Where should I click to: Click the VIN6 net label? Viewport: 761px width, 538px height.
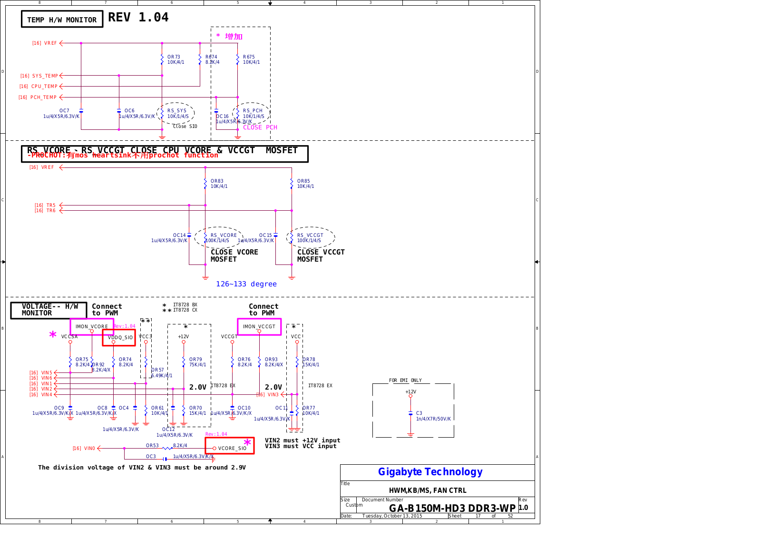(x=47, y=378)
